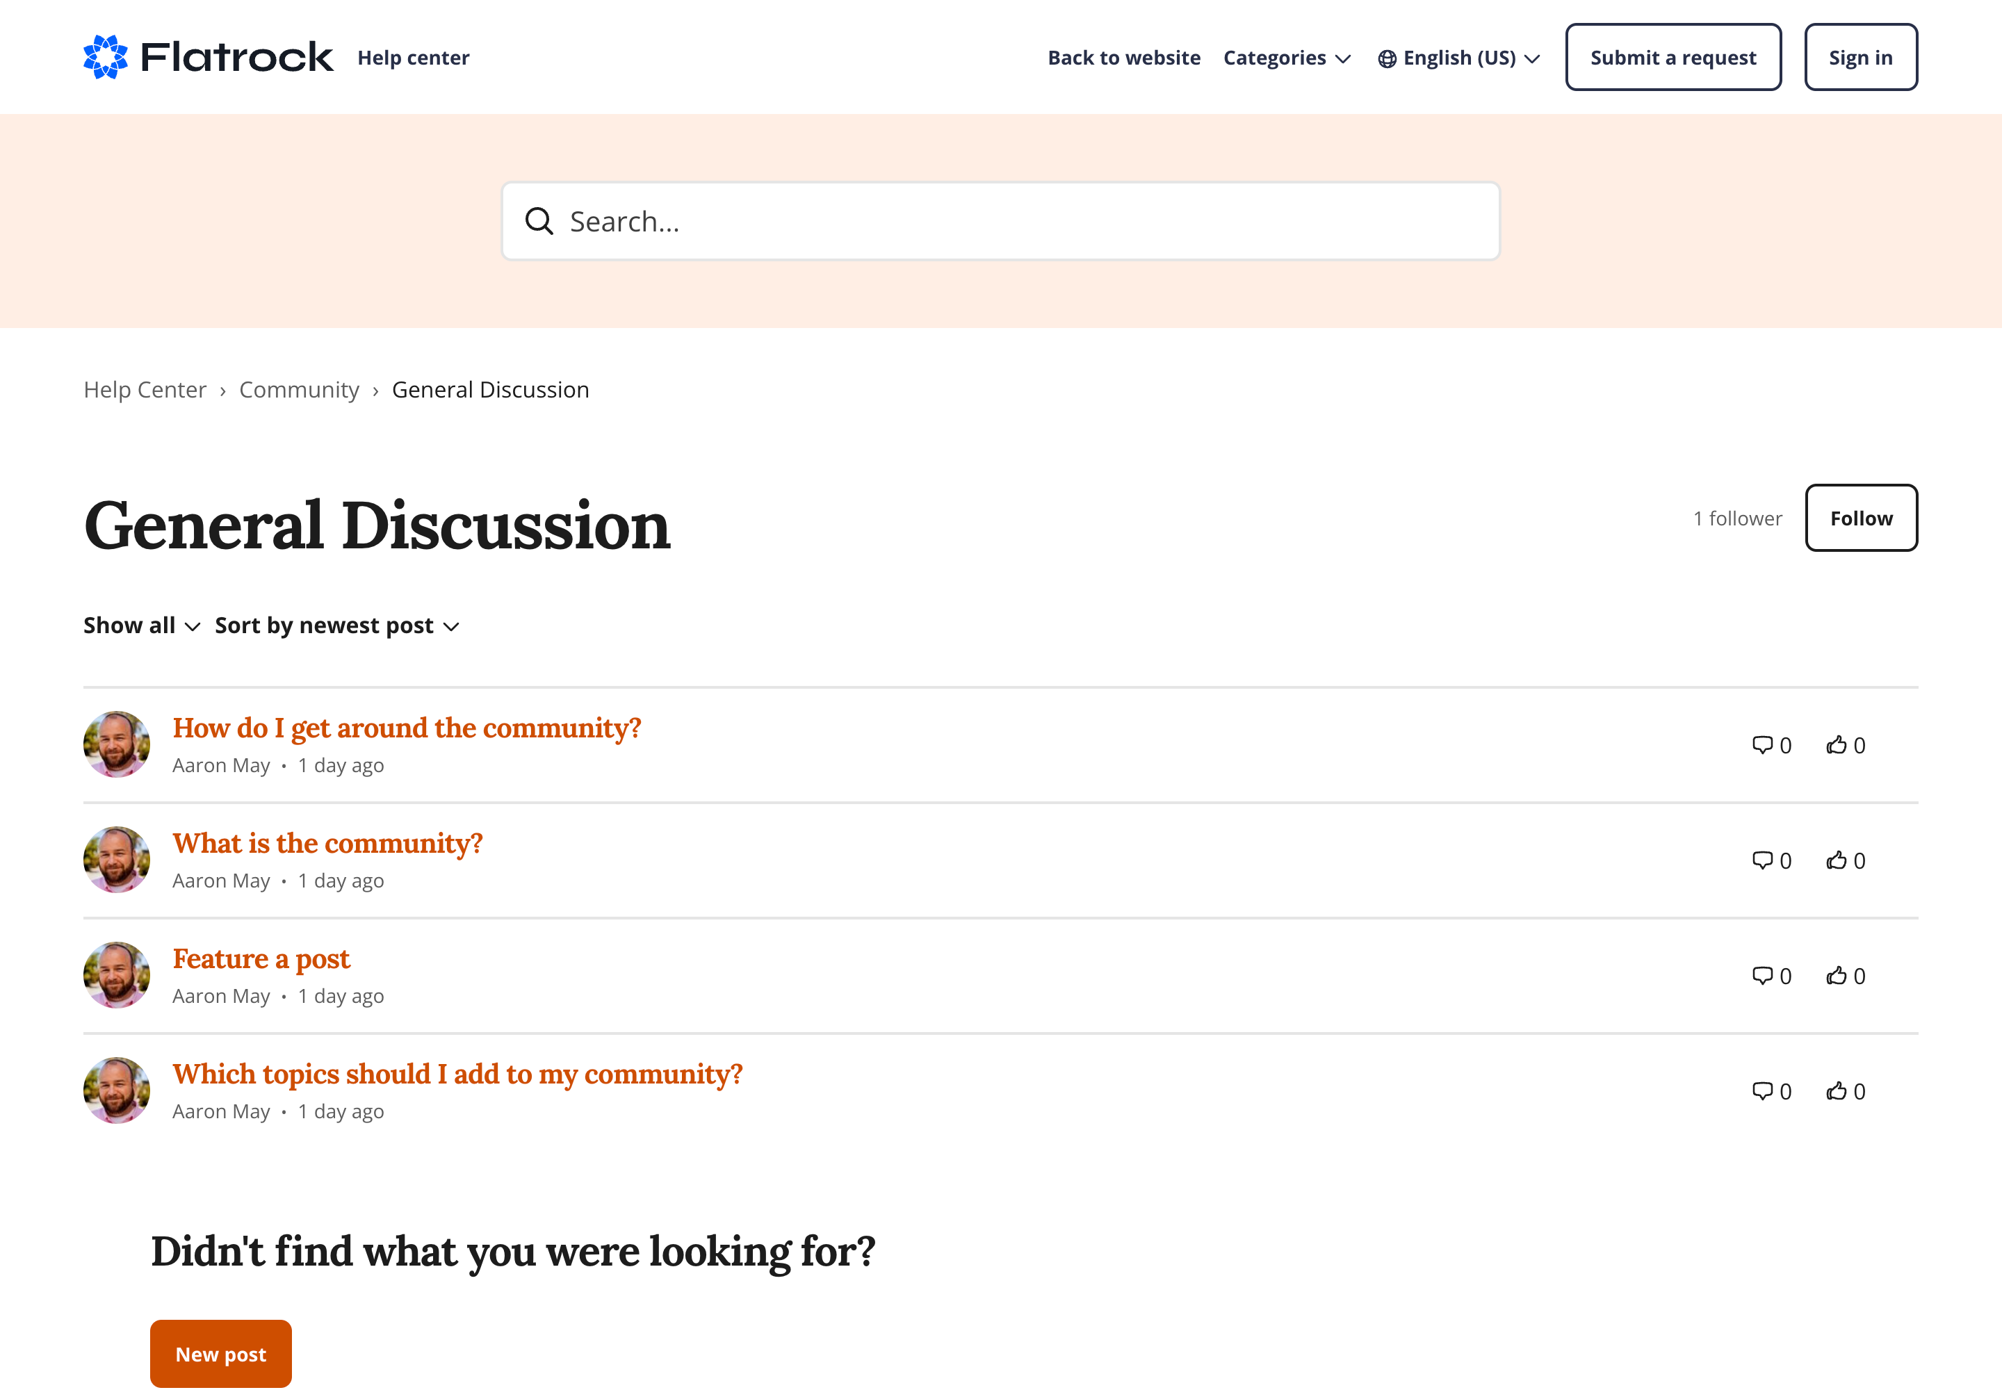
Task: Open the Categories dropdown menu
Action: (1287, 58)
